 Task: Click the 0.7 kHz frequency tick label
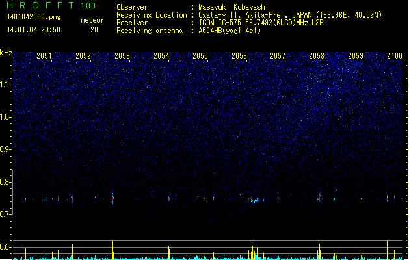pos(5,214)
